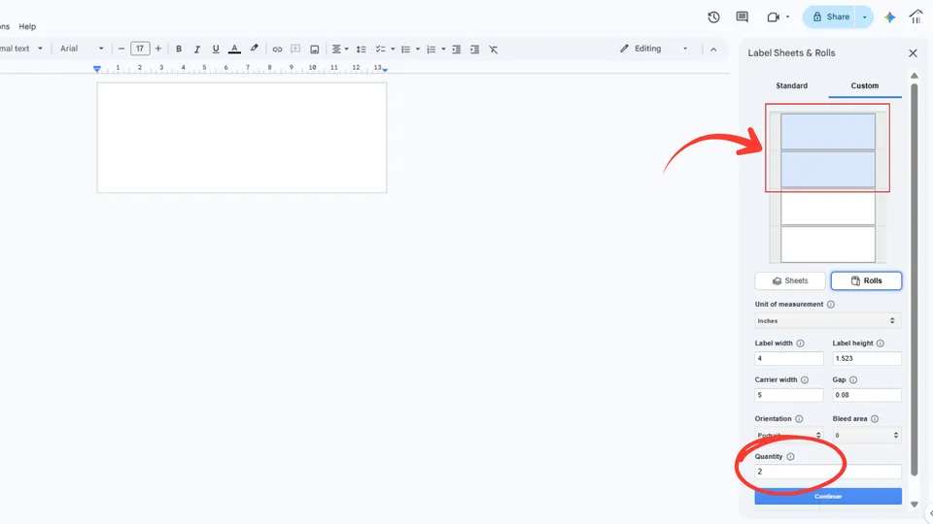Click the insert image icon

tap(314, 49)
